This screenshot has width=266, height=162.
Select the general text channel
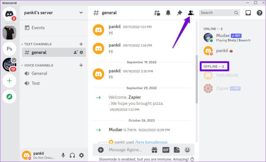point(54,52)
